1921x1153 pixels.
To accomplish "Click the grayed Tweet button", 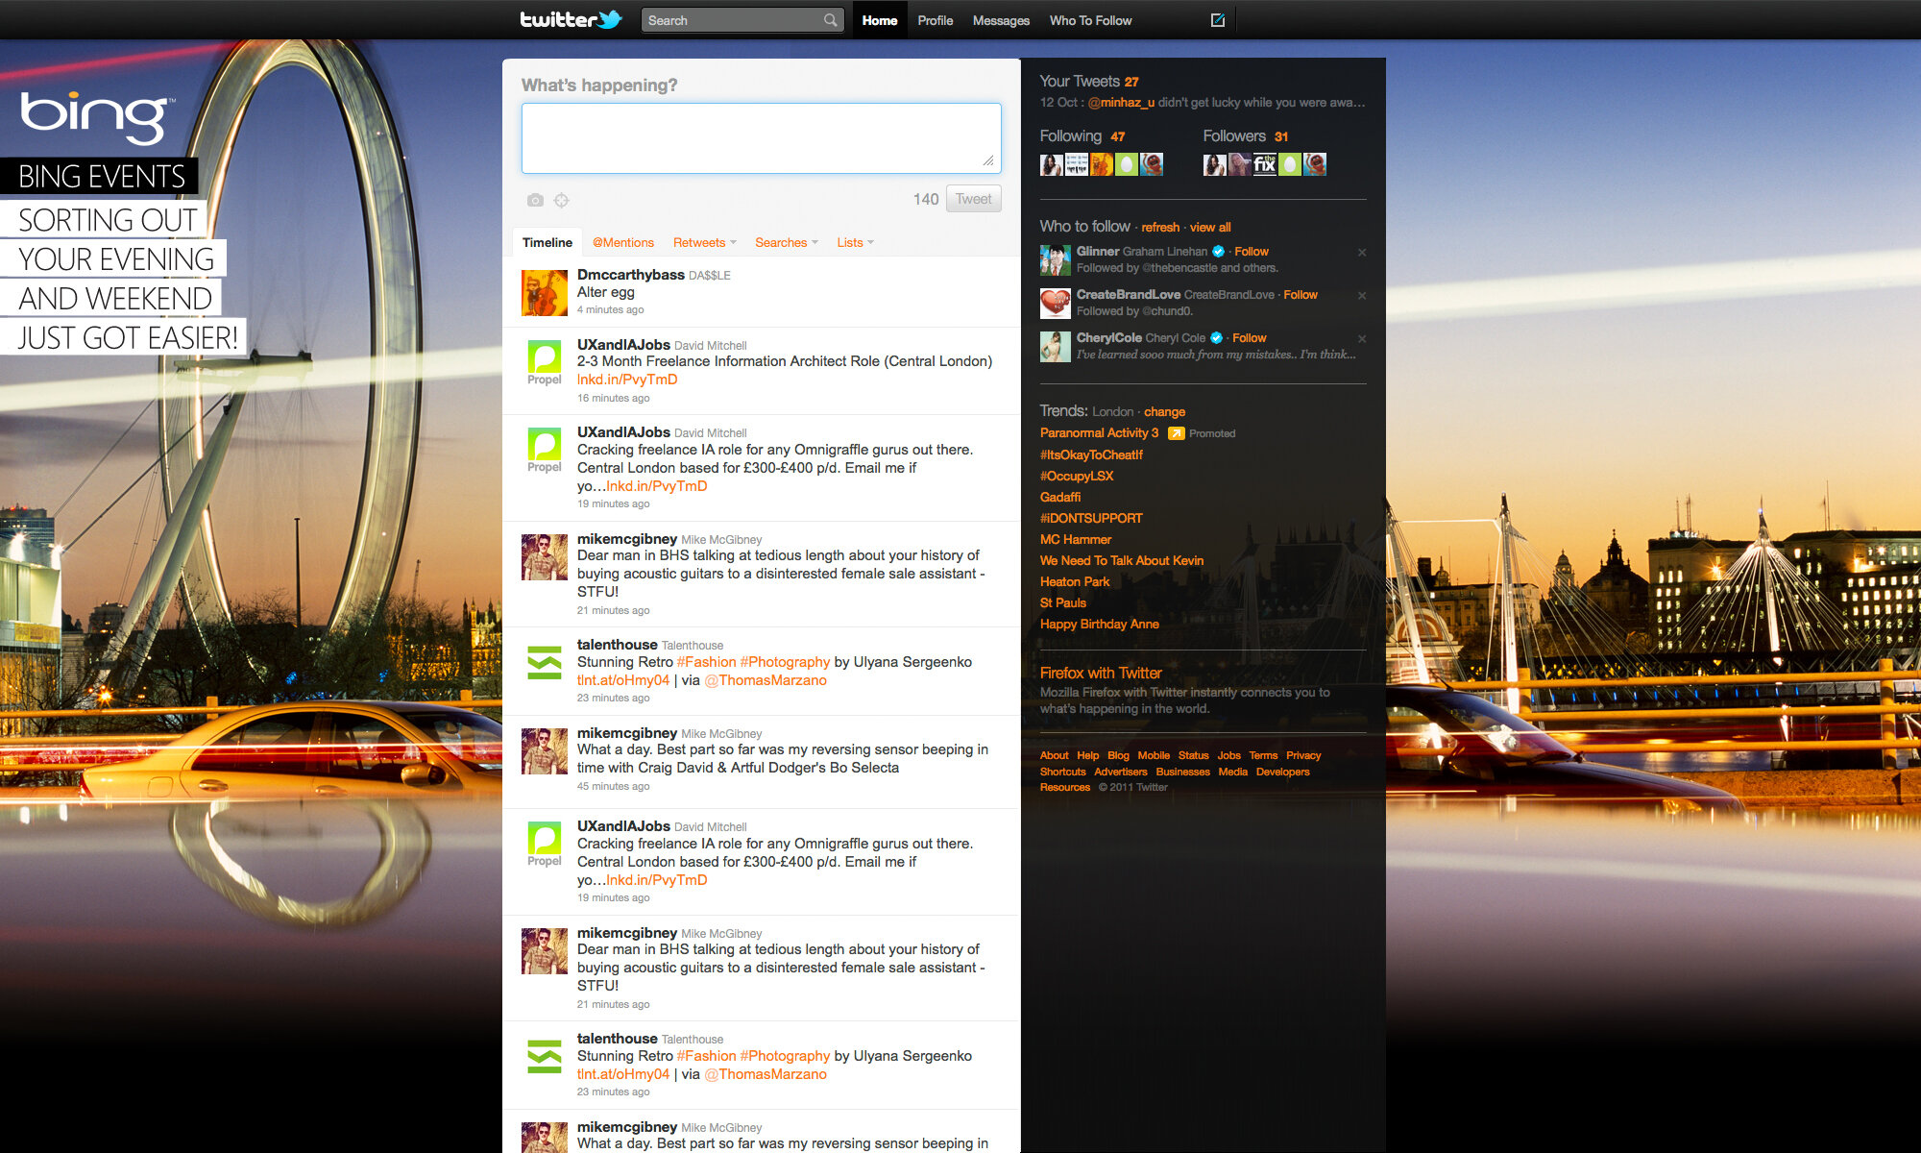I will (973, 198).
